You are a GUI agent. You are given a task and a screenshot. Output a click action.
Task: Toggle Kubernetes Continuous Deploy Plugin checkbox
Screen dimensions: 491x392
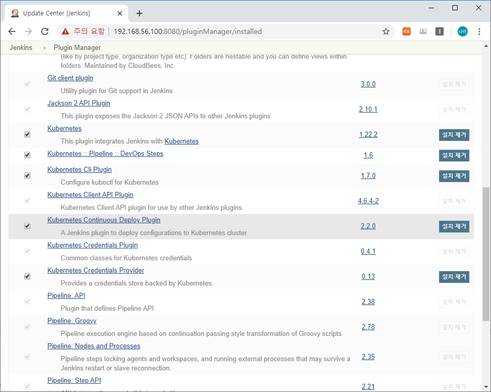[x=27, y=226]
